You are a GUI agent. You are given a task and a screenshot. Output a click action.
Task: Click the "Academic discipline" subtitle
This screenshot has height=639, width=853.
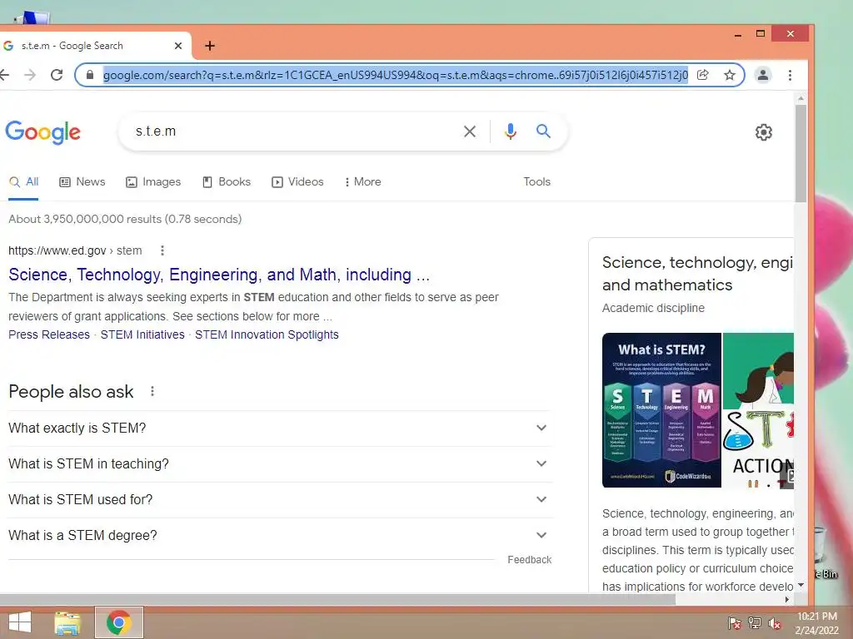click(x=653, y=308)
